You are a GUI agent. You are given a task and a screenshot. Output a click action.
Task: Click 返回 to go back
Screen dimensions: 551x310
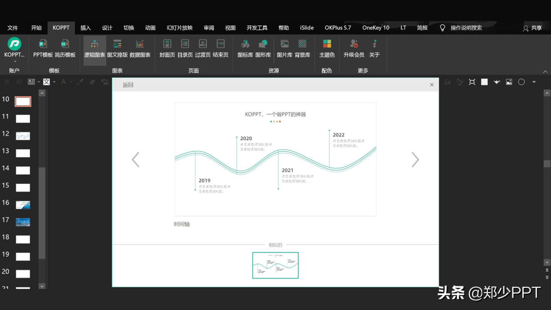[x=128, y=85]
